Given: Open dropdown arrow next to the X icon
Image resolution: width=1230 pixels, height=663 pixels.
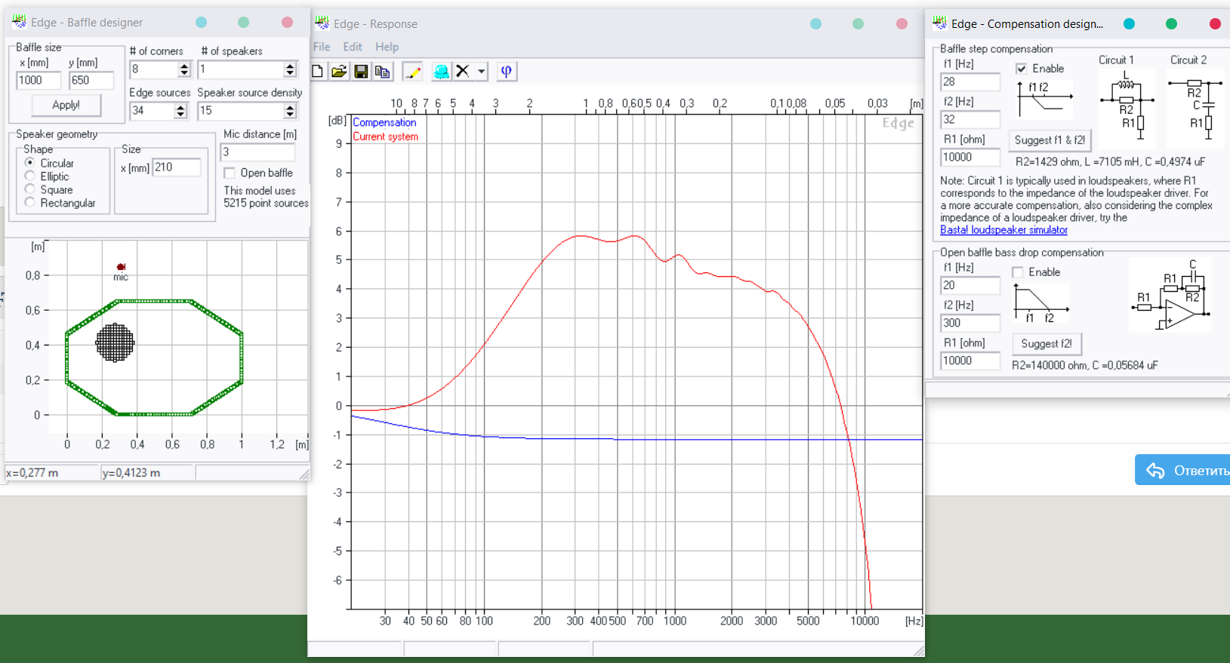Looking at the screenshot, I should coord(482,72).
